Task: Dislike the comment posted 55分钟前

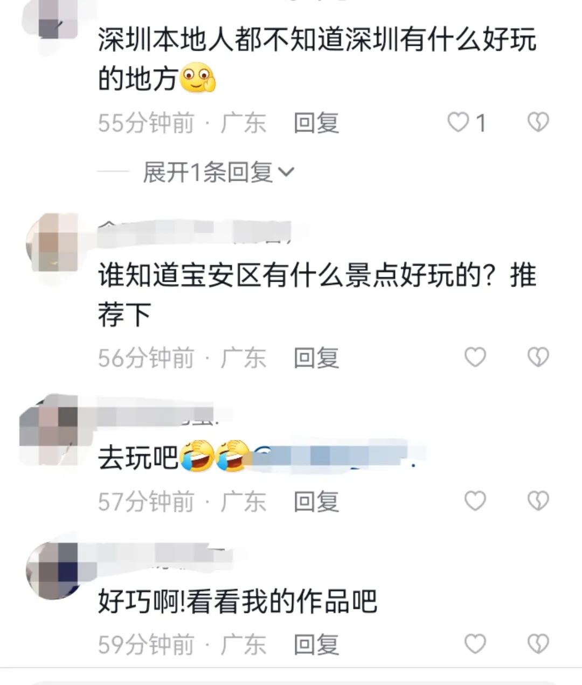Action: coord(538,123)
